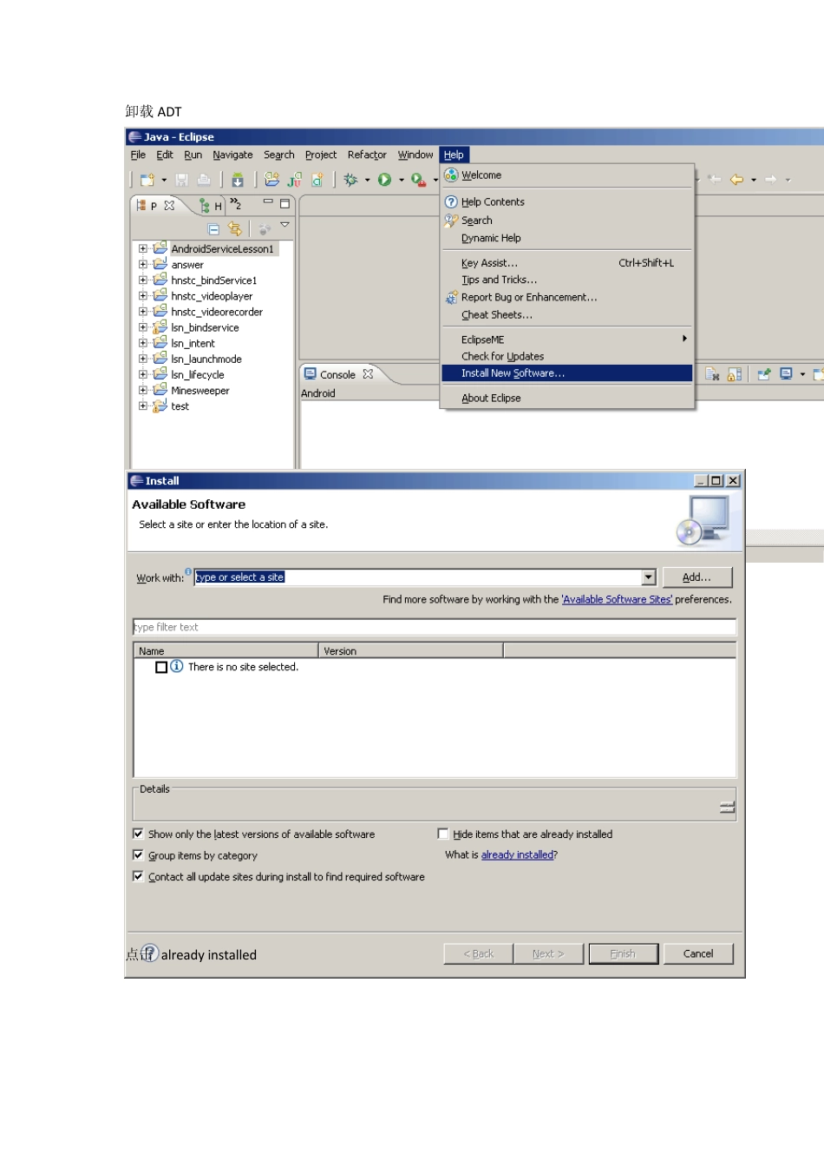This screenshot has width=824, height=1167.
Task: Click the already installed link
Action: [x=518, y=854]
